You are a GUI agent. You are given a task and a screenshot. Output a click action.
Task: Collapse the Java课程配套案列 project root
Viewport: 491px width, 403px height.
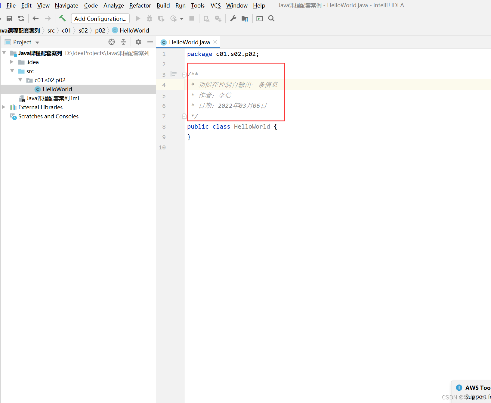4,53
